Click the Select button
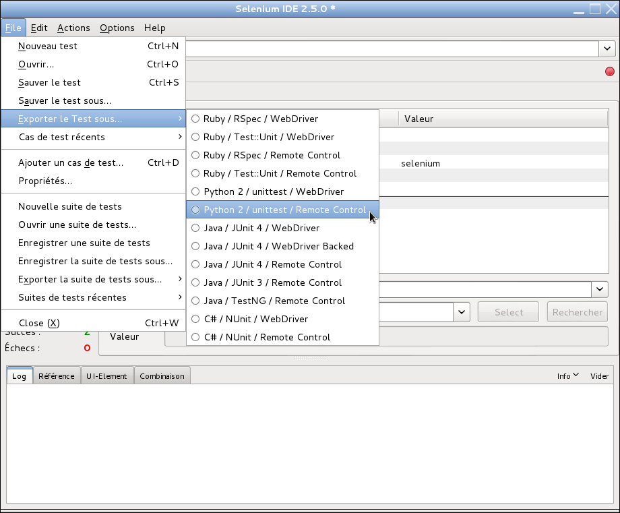Viewport: 620px width, 513px height. [509, 312]
